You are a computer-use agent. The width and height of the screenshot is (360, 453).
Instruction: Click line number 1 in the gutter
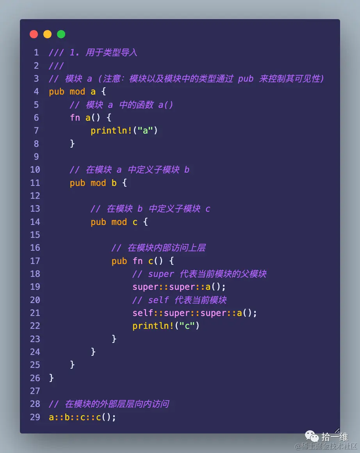(36, 52)
